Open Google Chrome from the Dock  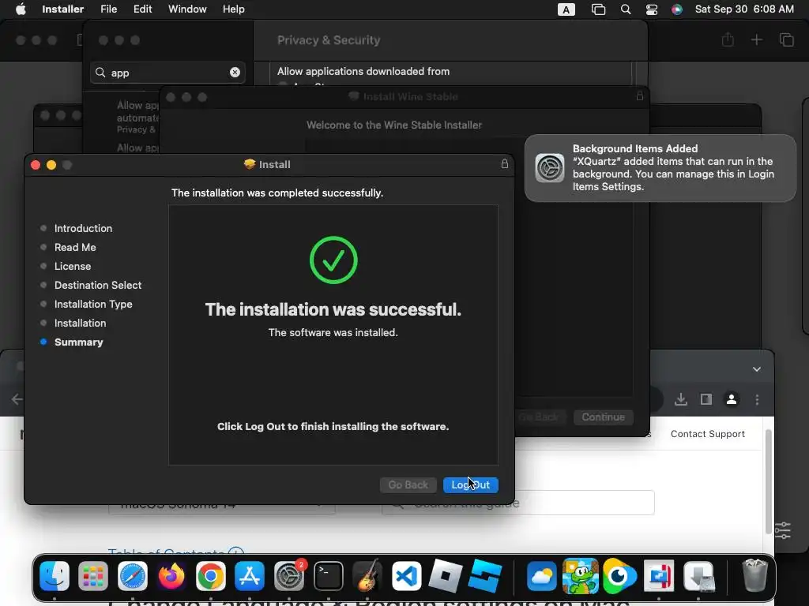point(210,575)
